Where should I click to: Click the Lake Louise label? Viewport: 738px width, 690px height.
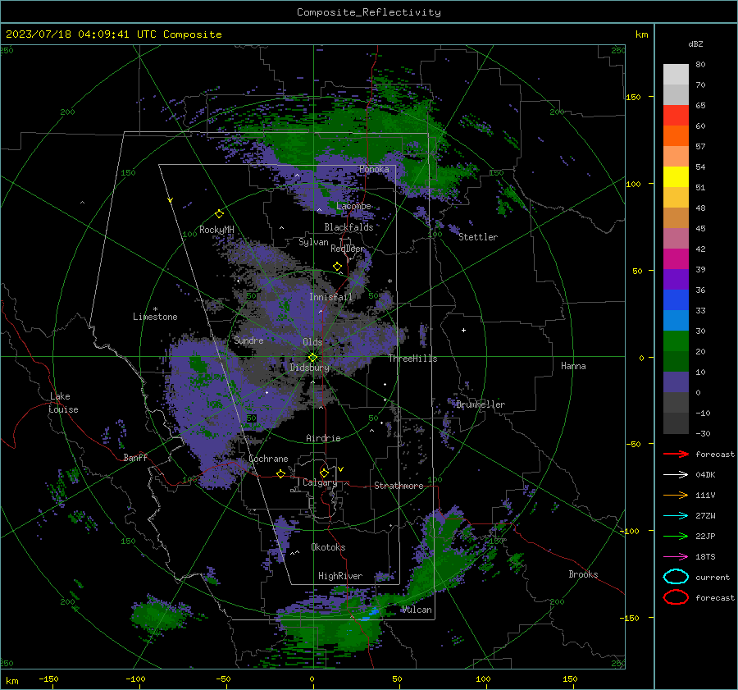63,403
